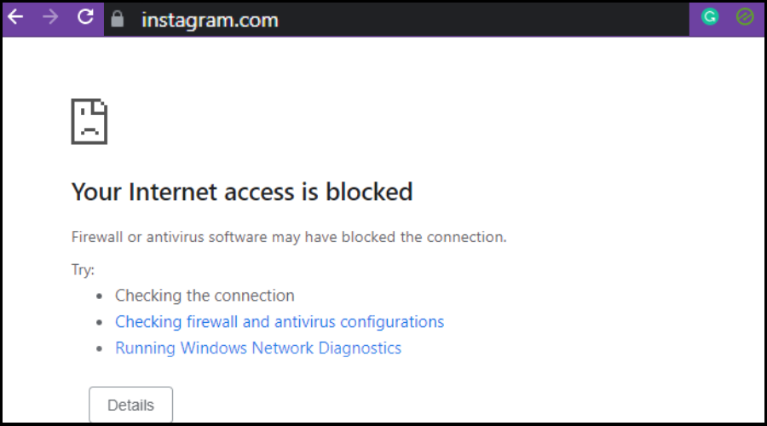
Task: Expand the error Details button
Action: 130,405
